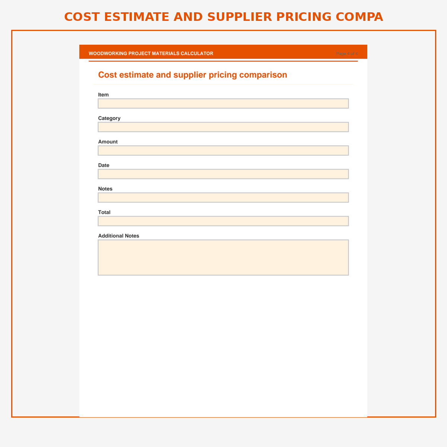Click the "Page 4 of 4" indicator
The height and width of the screenshot is (447, 447).
347,53
